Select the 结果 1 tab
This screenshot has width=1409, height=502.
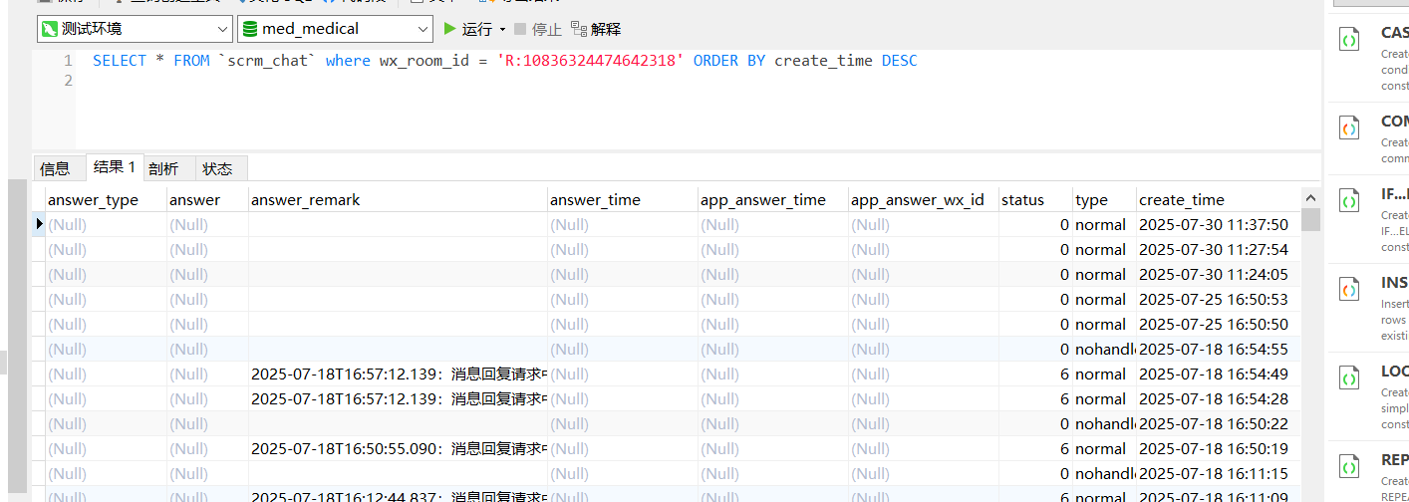[x=114, y=167]
